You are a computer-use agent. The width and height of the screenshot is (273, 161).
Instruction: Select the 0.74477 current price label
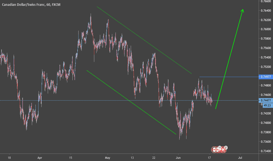point(266,100)
